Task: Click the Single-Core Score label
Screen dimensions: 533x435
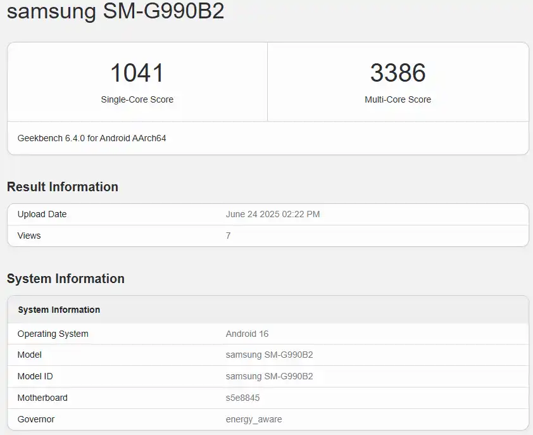Action: coord(137,99)
